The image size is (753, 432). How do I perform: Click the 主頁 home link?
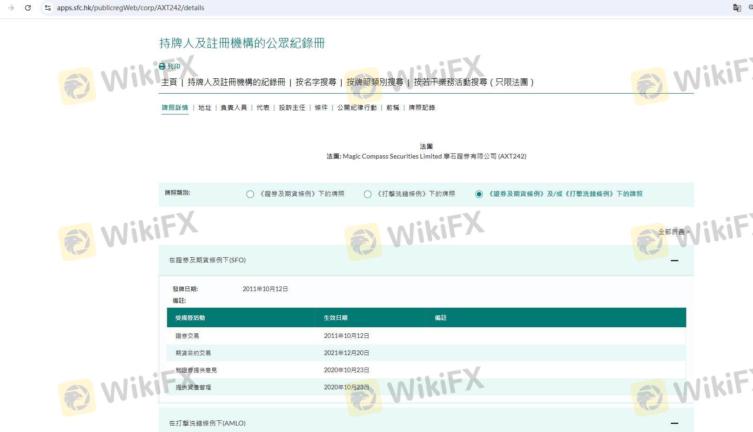(169, 82)
